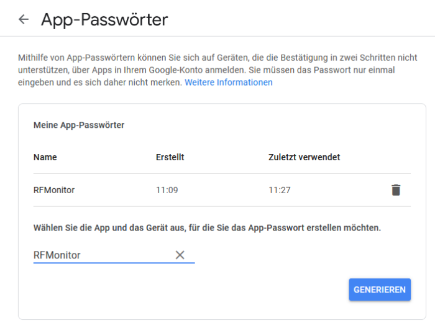
Task: Open the Weitere Informationen link
Action: [229, 83]
